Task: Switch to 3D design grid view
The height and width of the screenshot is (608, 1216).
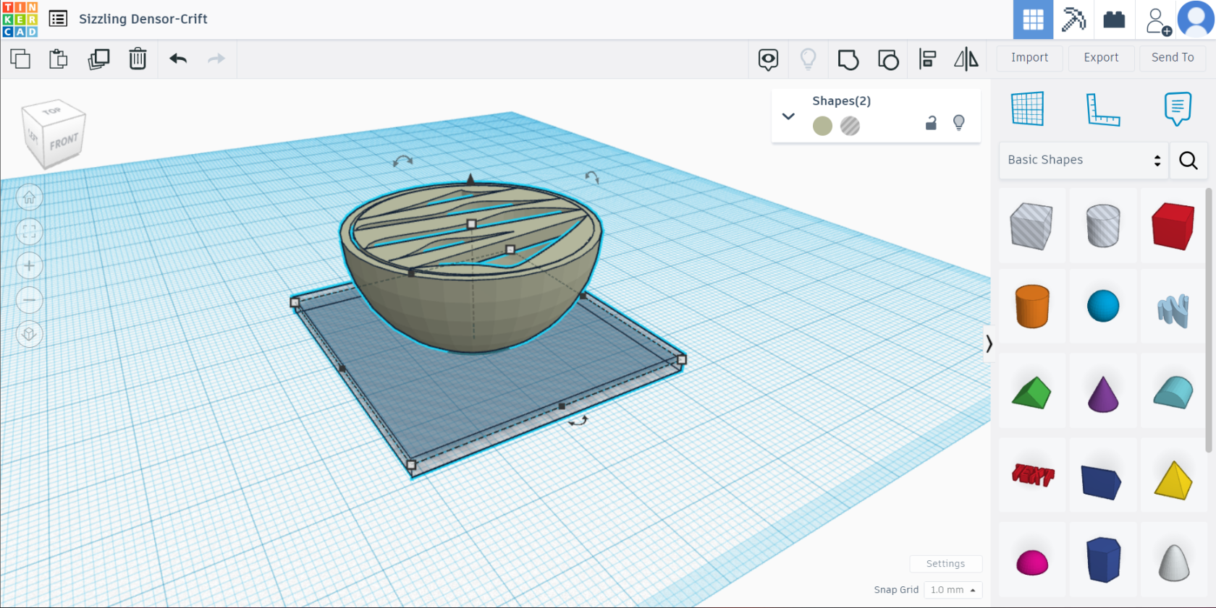Action: coord(1033,20)
